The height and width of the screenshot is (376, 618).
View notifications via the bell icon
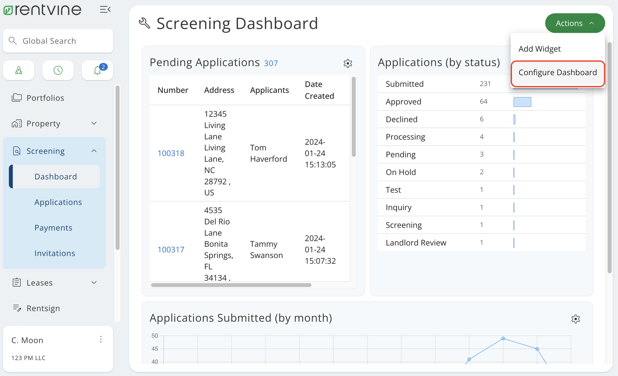97,70
